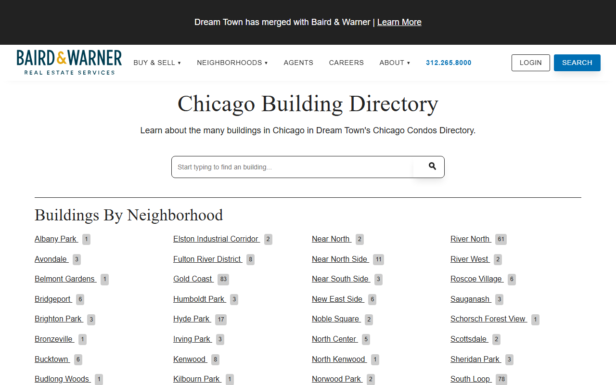This screenshot has height=385, width=616.
Task: Open North Center neighborhood
Action: (335, 339)
